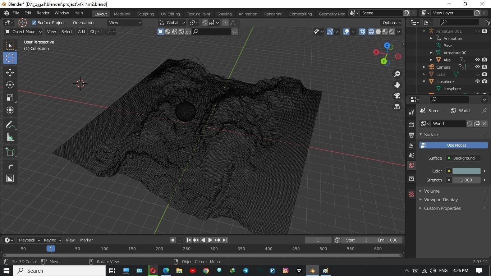This screenshot has height=276, width=491.
Task: Switch perspective/orthographic grid icon
Action: (397, 106)
